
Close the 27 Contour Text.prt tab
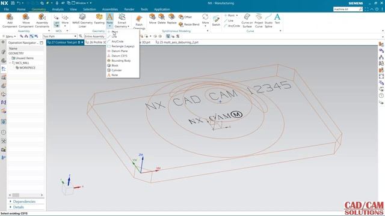[82, 43]
